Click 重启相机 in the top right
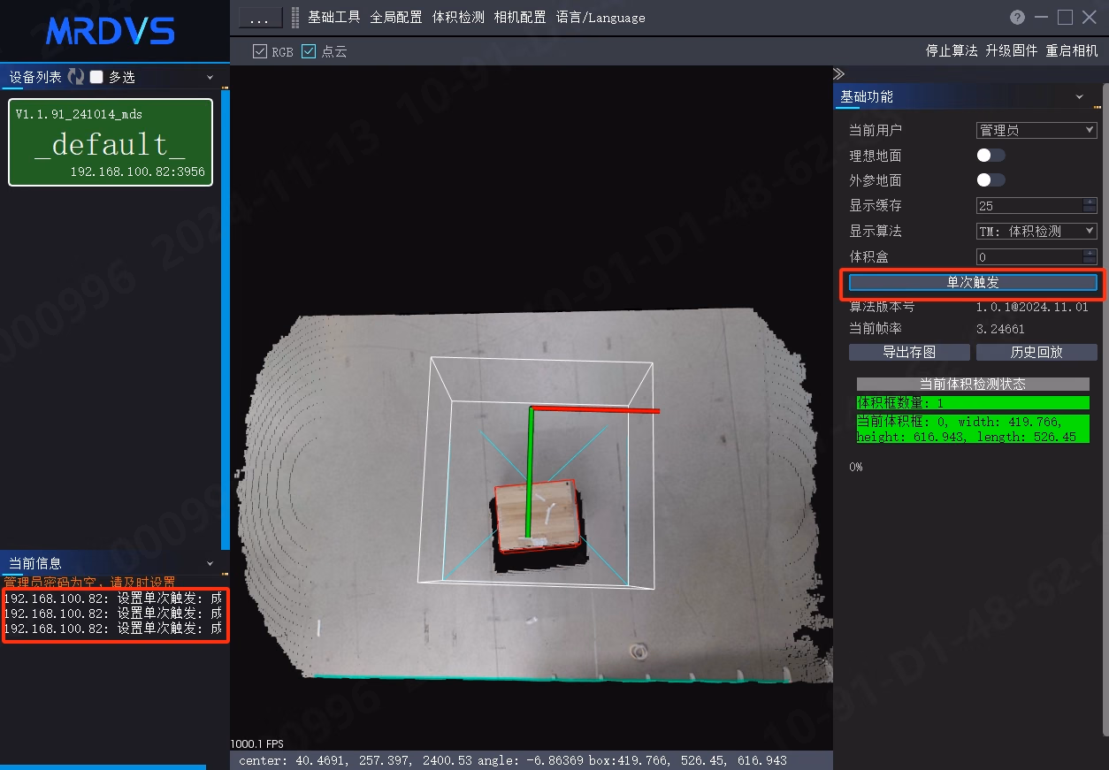Viewport: 1109px width, 770px height. point(1072,51)
